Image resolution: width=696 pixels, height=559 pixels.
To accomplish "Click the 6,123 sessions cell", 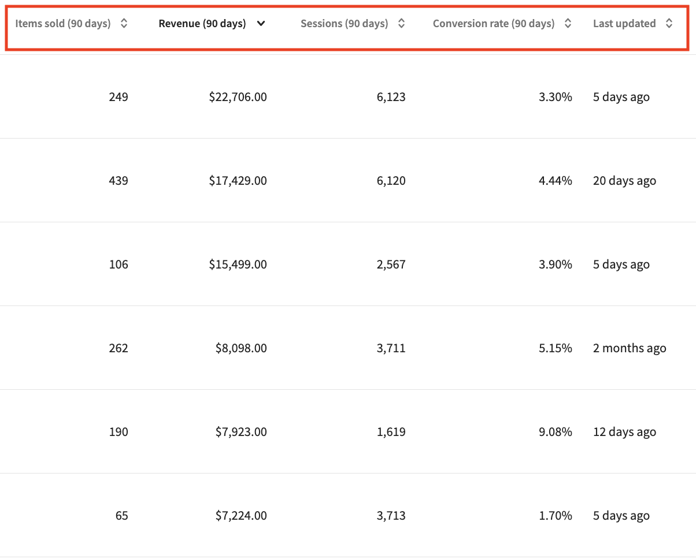I will tap(391, 97).
